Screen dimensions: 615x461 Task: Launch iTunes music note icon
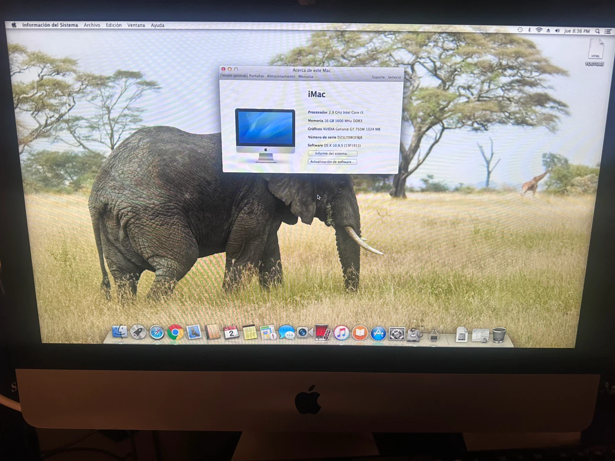(341, 333)
